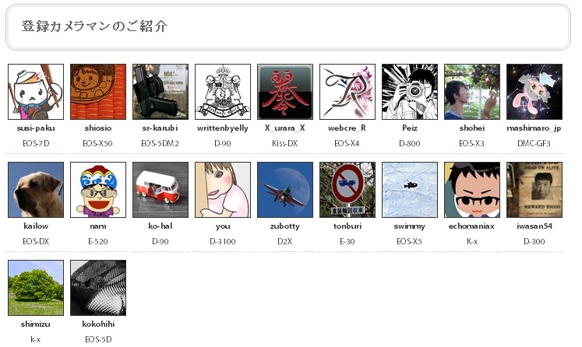Click the black and white kokohihi thumbnail
The image size is (582, 347).
tap(98, 288)
